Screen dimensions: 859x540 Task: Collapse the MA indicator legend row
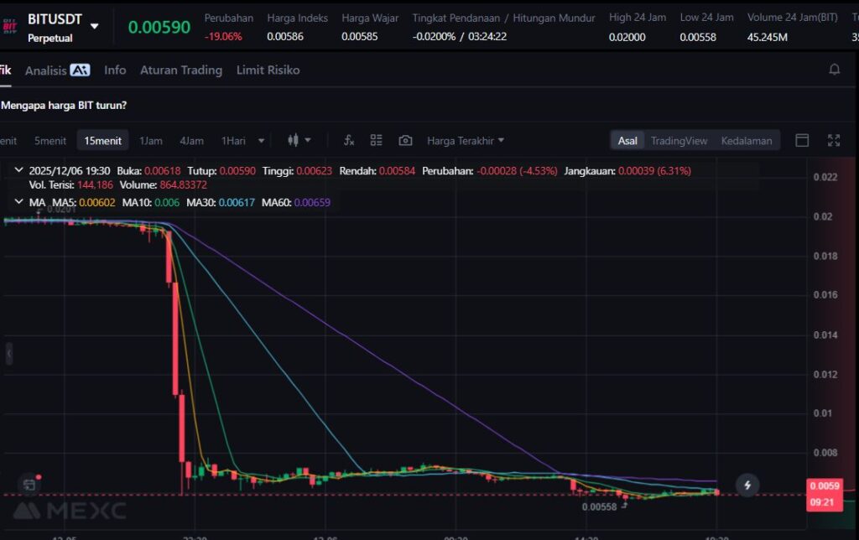18,202
